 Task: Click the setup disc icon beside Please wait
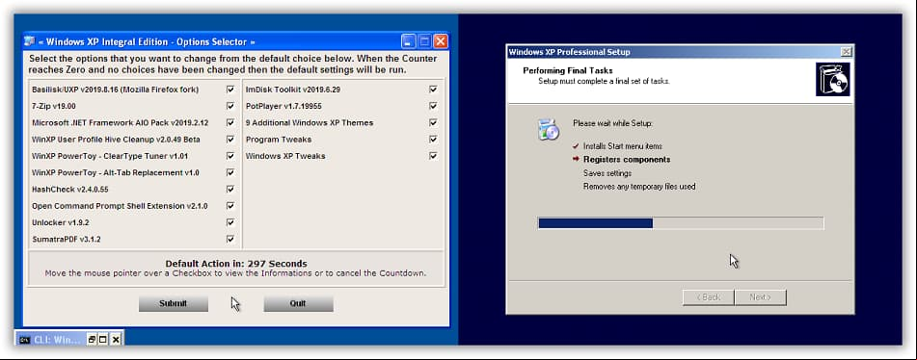click(x=549, y=130)
